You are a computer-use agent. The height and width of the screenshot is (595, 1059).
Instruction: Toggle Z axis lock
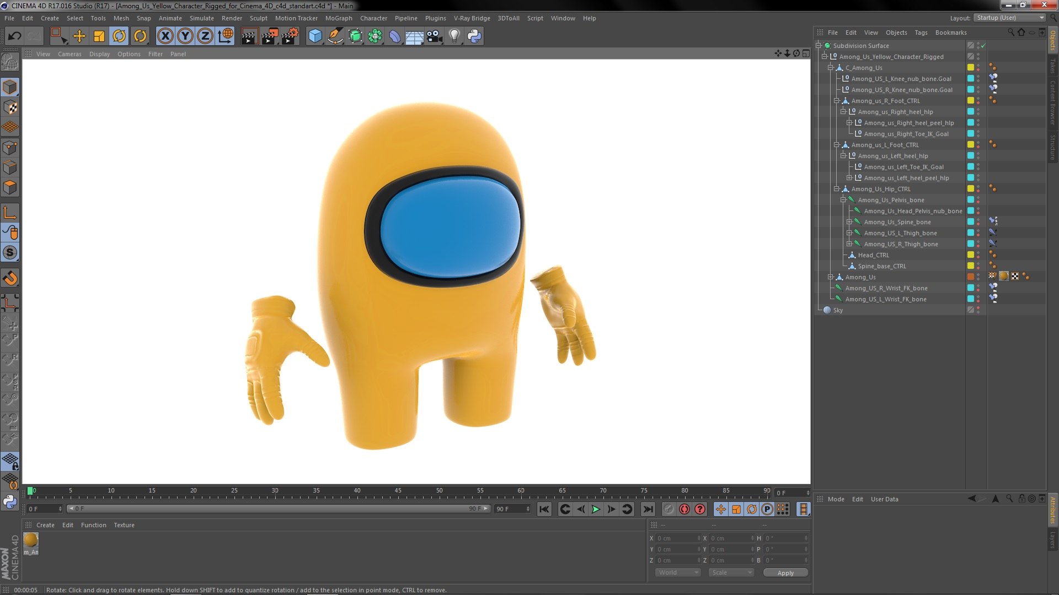click(205, 36)
